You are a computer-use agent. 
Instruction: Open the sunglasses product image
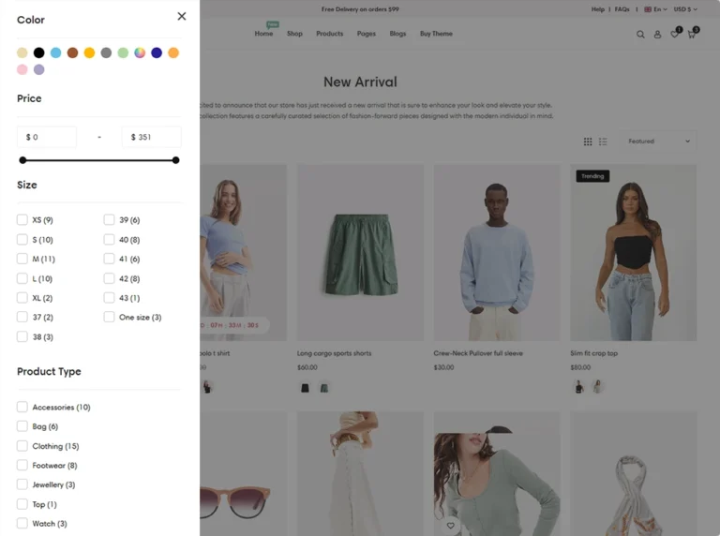coord(244,474)
